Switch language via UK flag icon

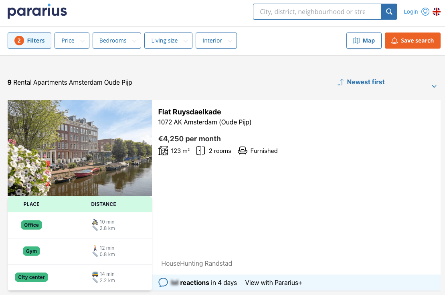437,12
